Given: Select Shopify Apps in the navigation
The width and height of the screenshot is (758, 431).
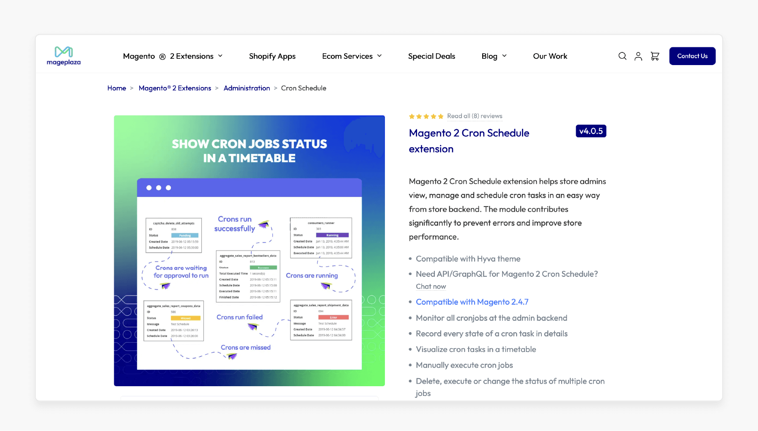Looking at the screenshot, I should pyautogui.click(x=272, y=56).
